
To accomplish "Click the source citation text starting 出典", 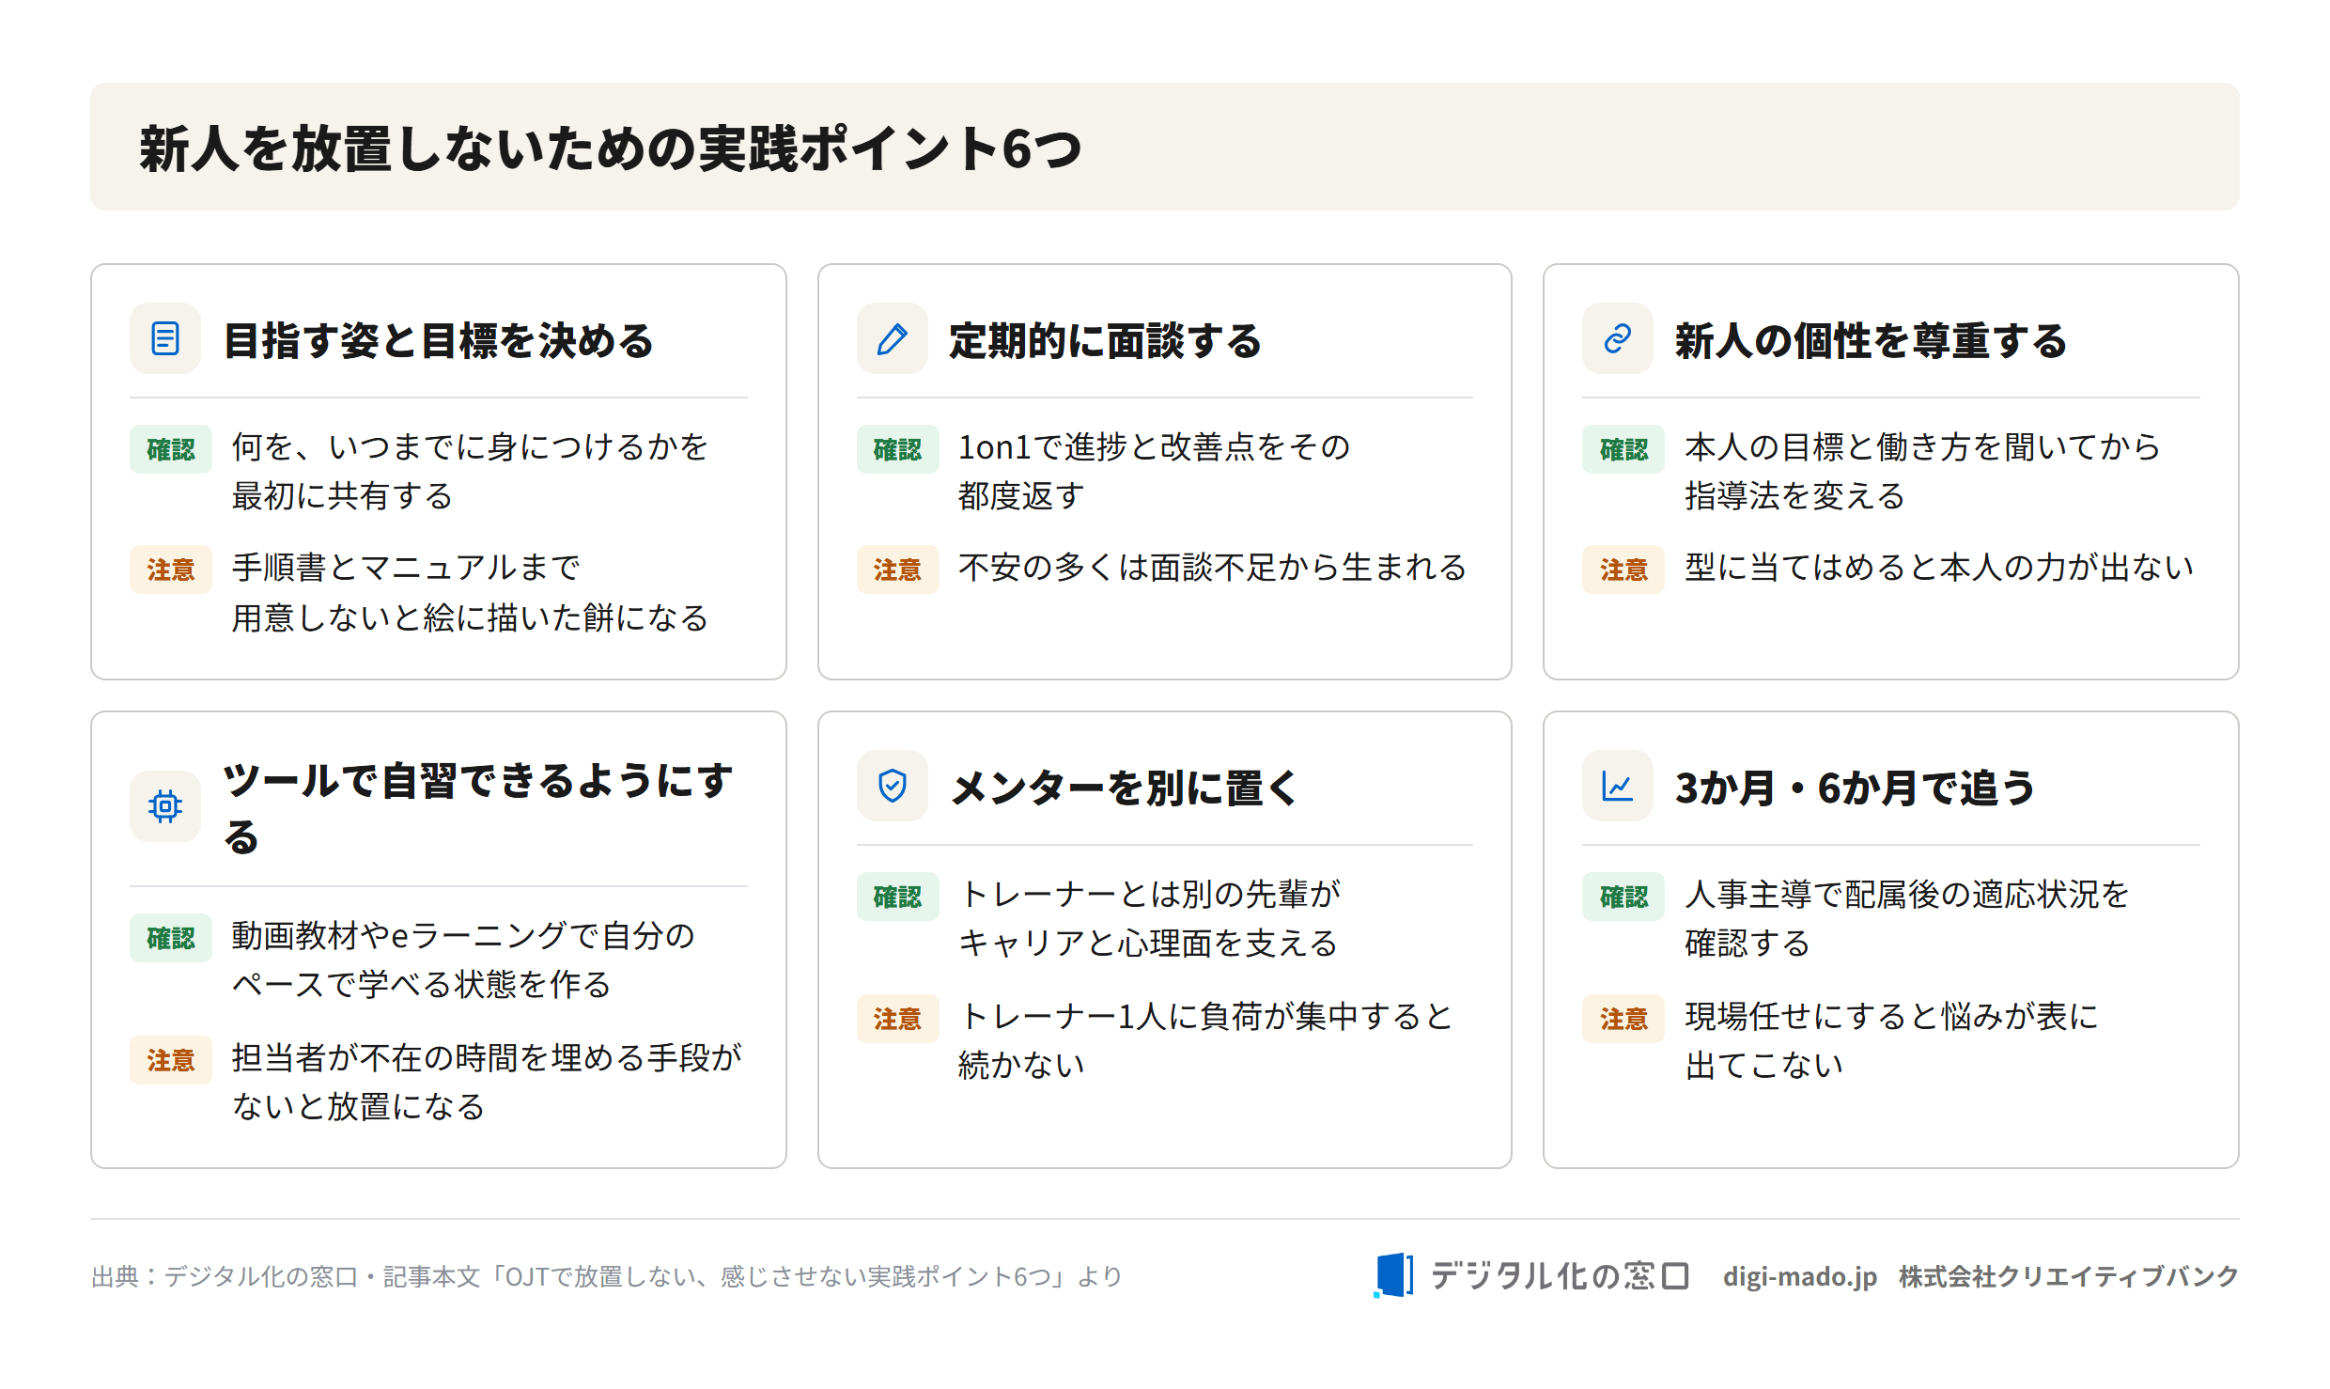I will tap(607, 1276).
